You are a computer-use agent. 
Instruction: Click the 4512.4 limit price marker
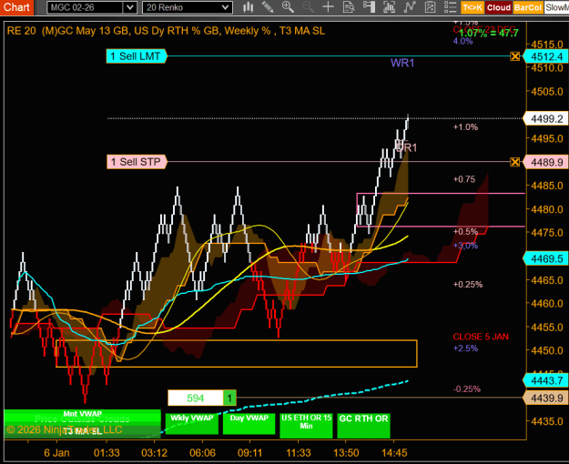(x=546, y=56)
